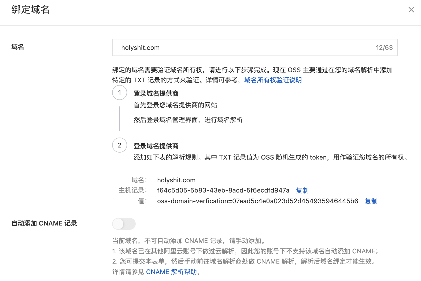The image size is (421, 281).
Task: Click the oss-domain-verfication token text
Action: [257, 201]
